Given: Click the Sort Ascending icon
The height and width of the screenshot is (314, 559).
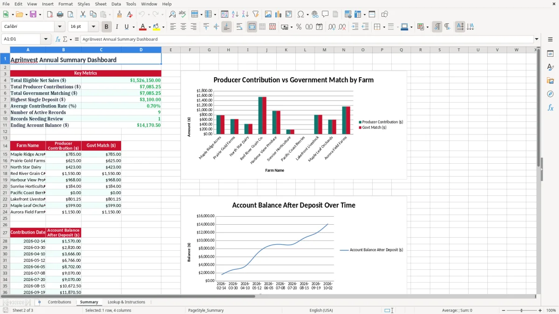Looking at the screenshot, I should 235,14.
